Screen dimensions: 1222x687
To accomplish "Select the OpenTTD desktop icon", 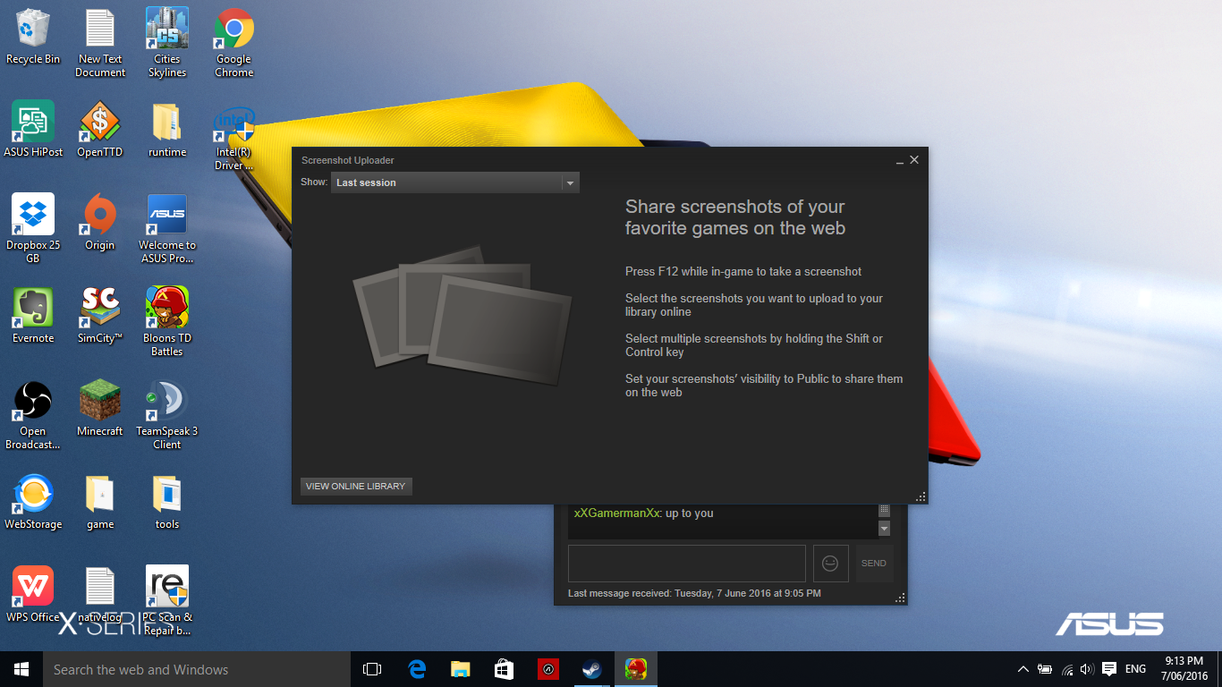I will [100, 130].
